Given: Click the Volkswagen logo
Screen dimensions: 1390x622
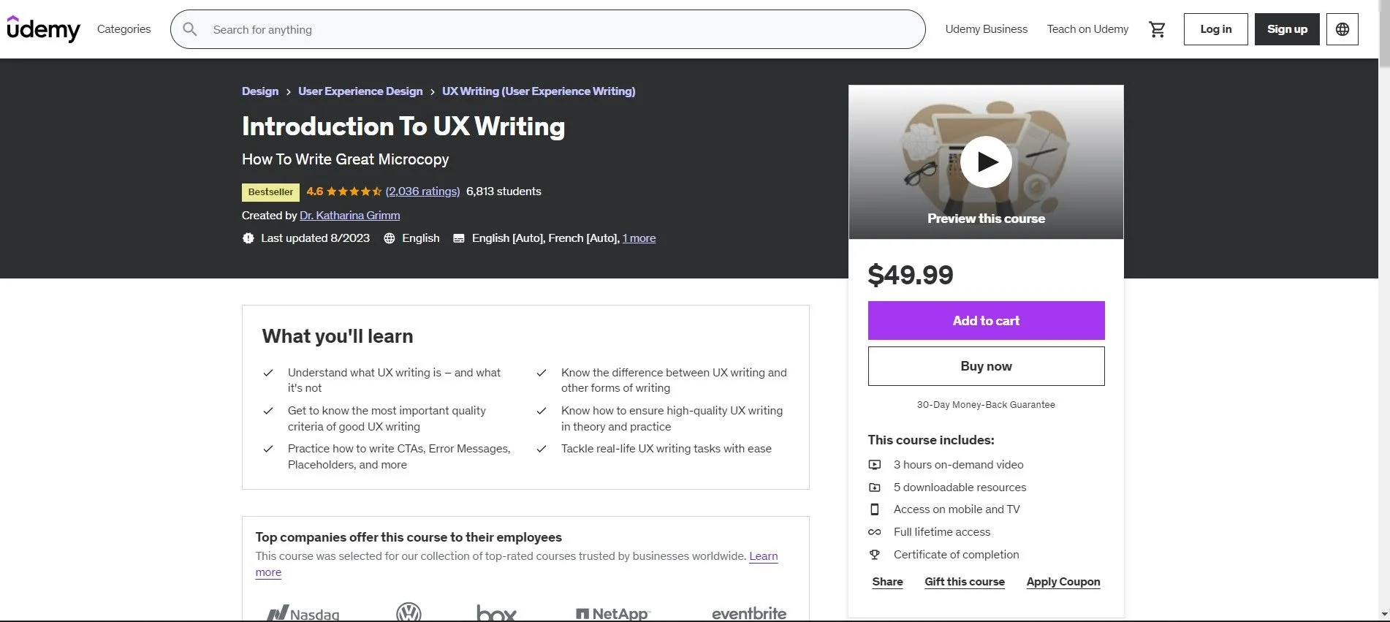Looking at the screenshot, I should [409, 612].
